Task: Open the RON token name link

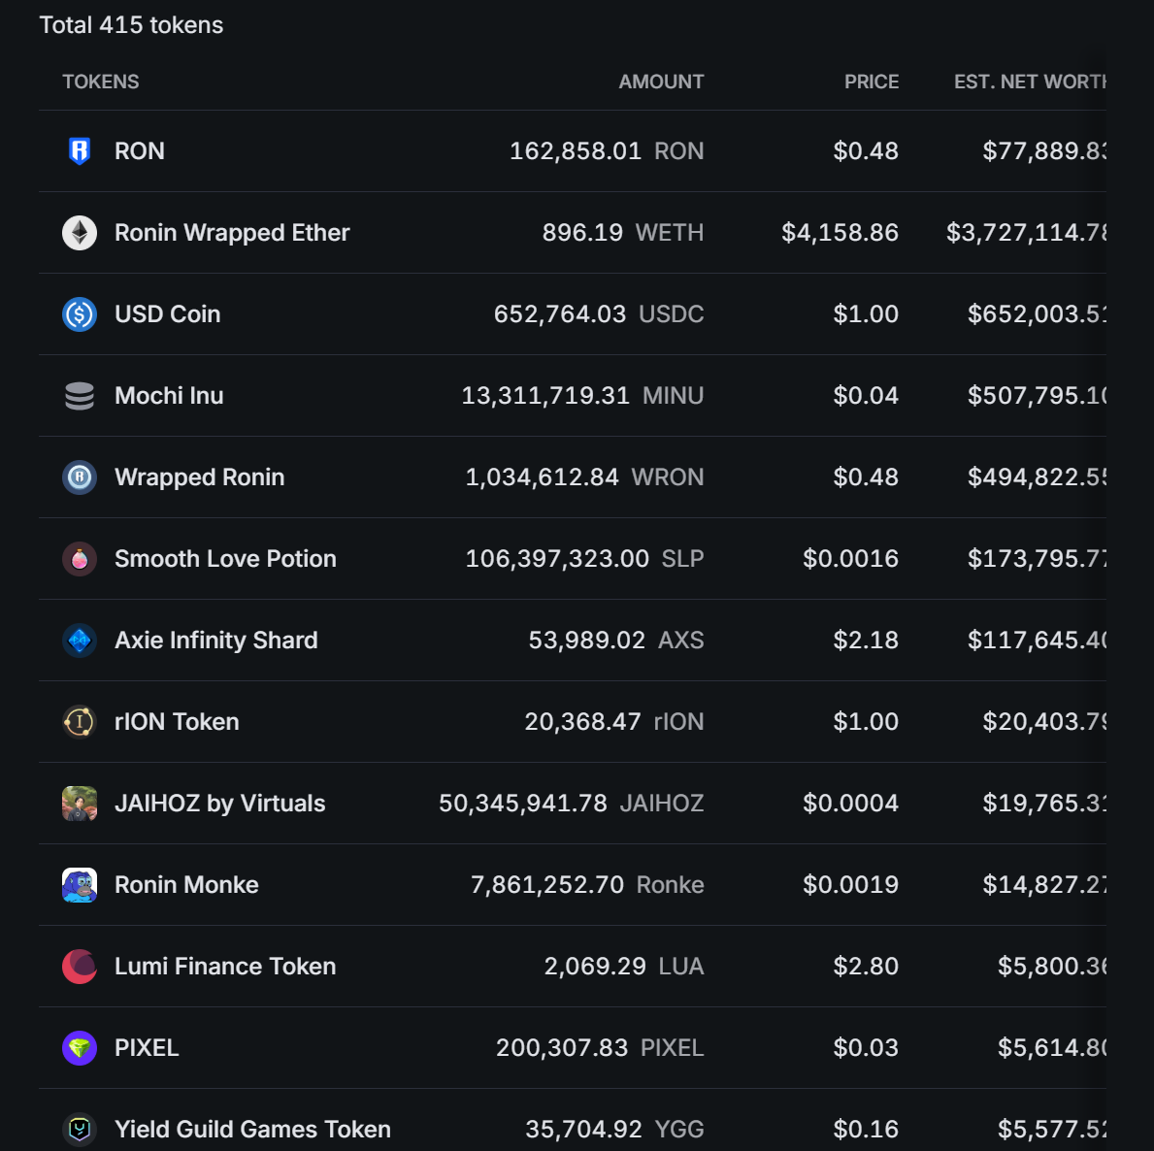Action: pyautogui.click(x=140, y=150)
